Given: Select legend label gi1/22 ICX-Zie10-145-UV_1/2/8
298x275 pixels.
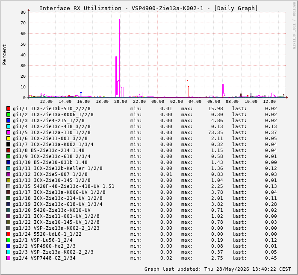Looking at the screenshot, I should (x=56, y=222).
